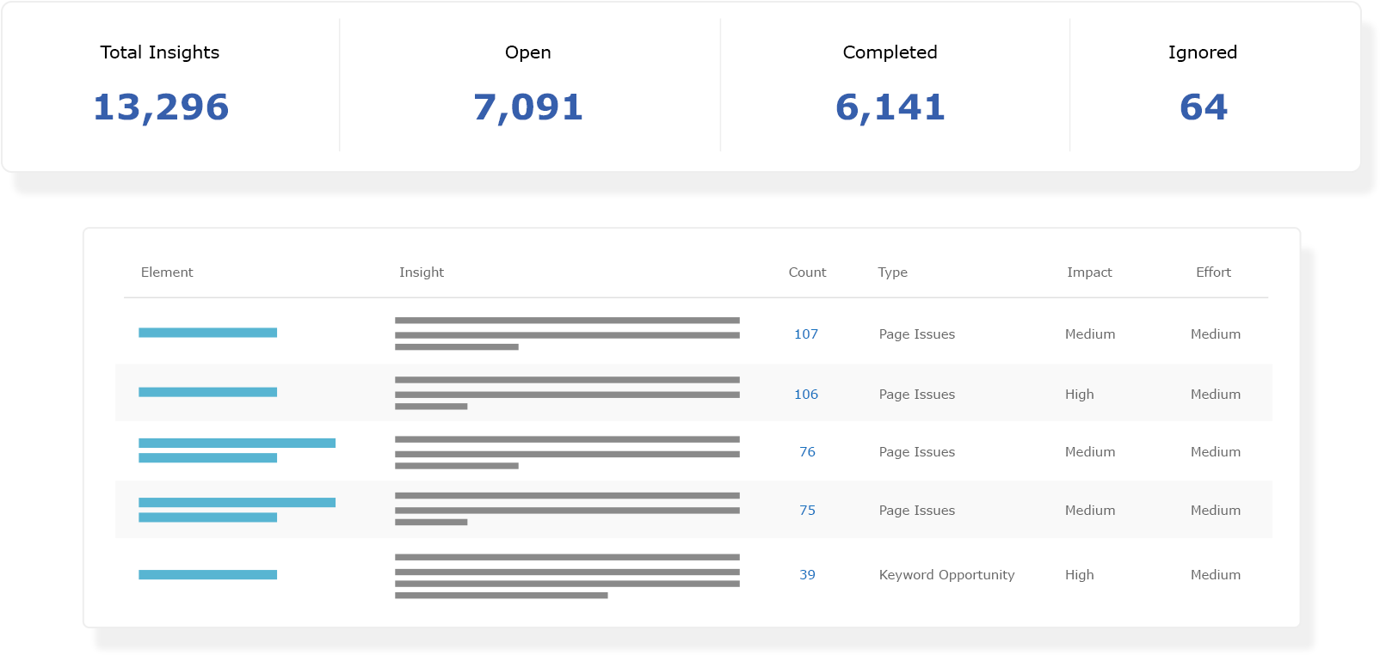Open the count link 107
The image size is (1380, 655).
click(806, 334)
